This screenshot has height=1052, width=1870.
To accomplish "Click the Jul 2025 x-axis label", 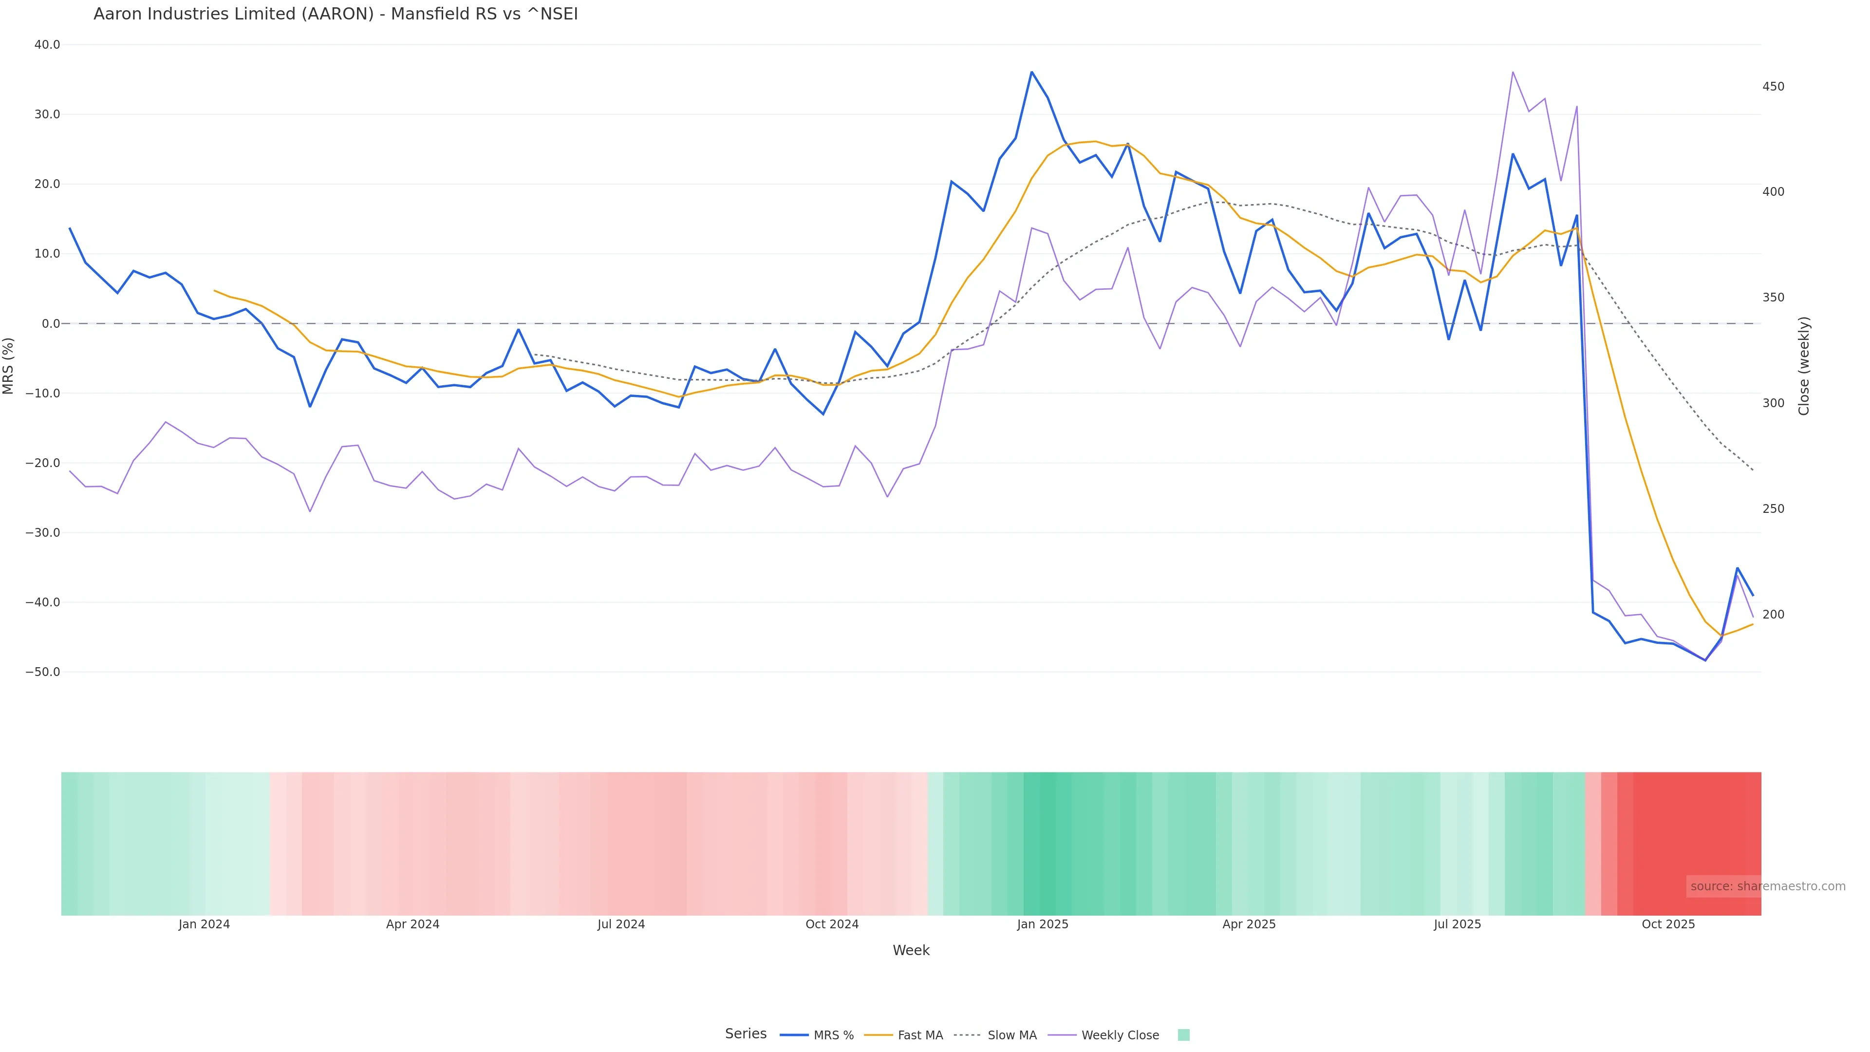I will click(1457, 925).
